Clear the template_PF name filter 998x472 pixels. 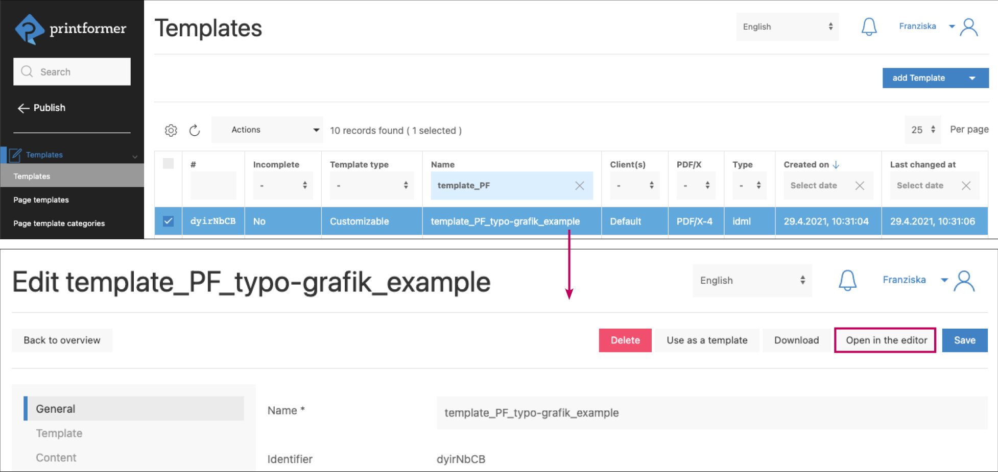click(x=579, y=186)
